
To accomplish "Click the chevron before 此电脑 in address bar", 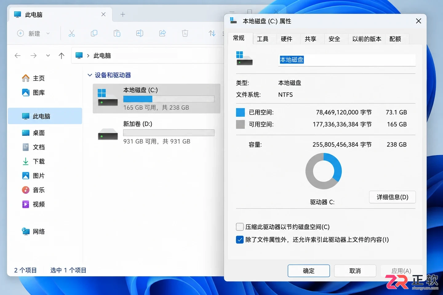I will coord(88,56).
